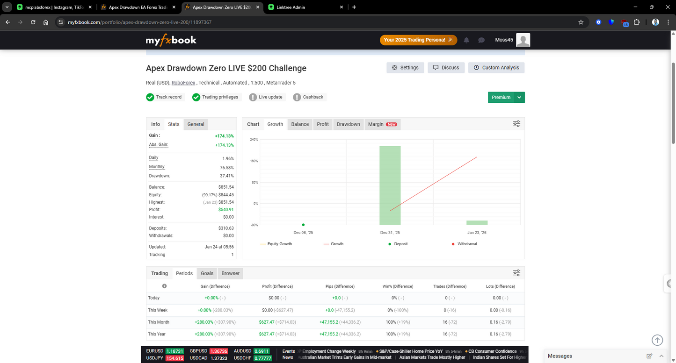Open the Stats tab in the info panel

point(173,124)
